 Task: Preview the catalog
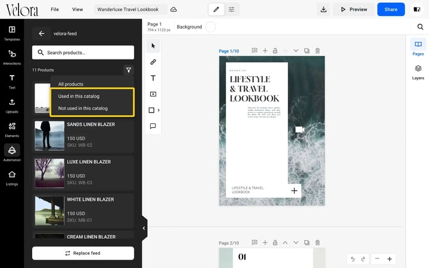pos(354,10)
